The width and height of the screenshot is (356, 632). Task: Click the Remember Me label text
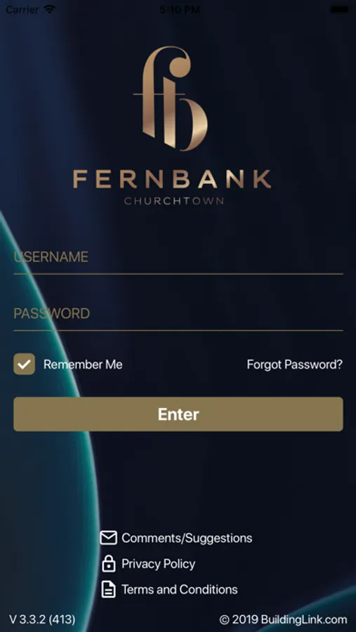click(83, 364)
